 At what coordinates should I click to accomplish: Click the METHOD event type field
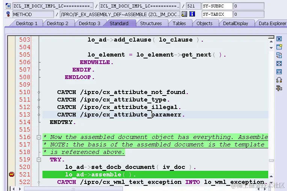click(33, 14)
